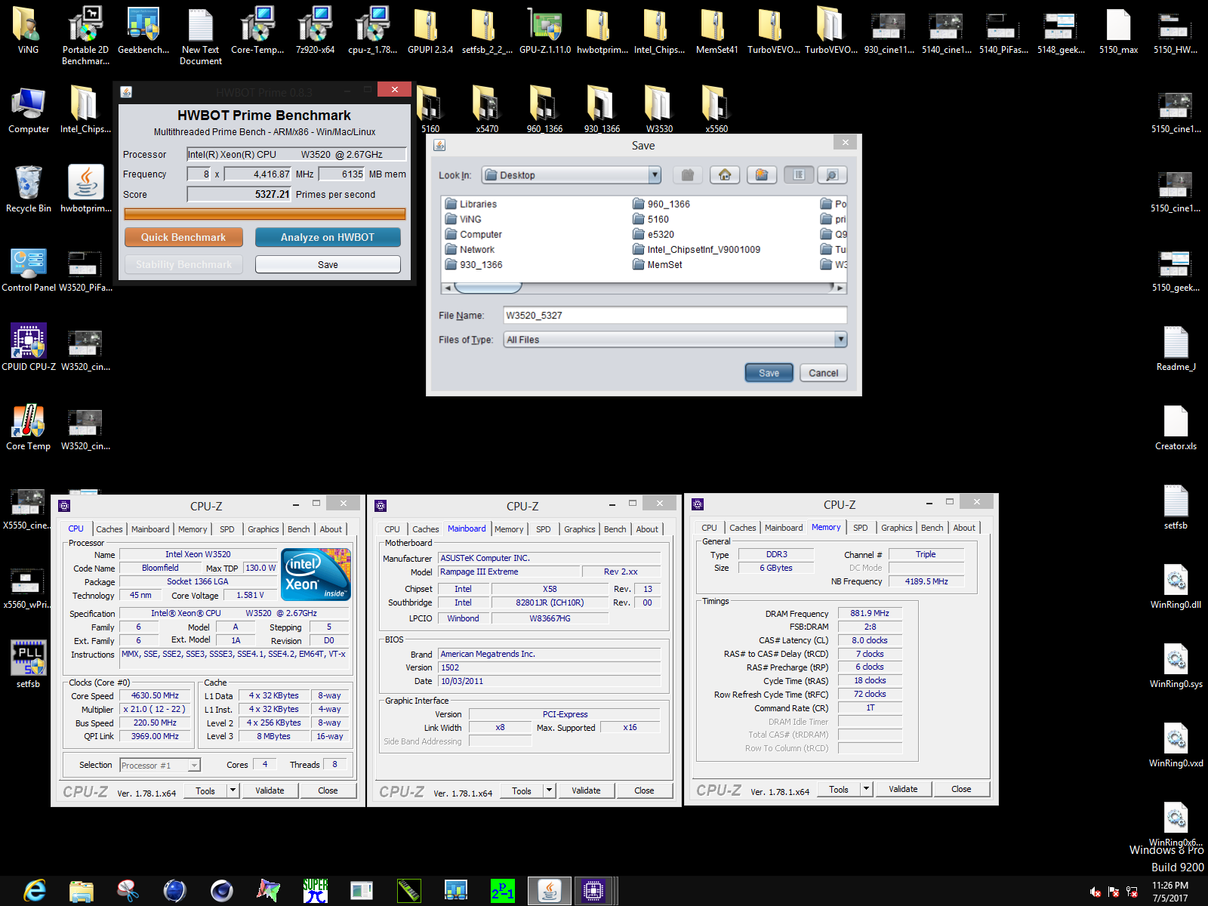Screen dimensions: 1208x906
Task: Open the hwbotprime Java desktop icon
Action: tap(86, 189)
